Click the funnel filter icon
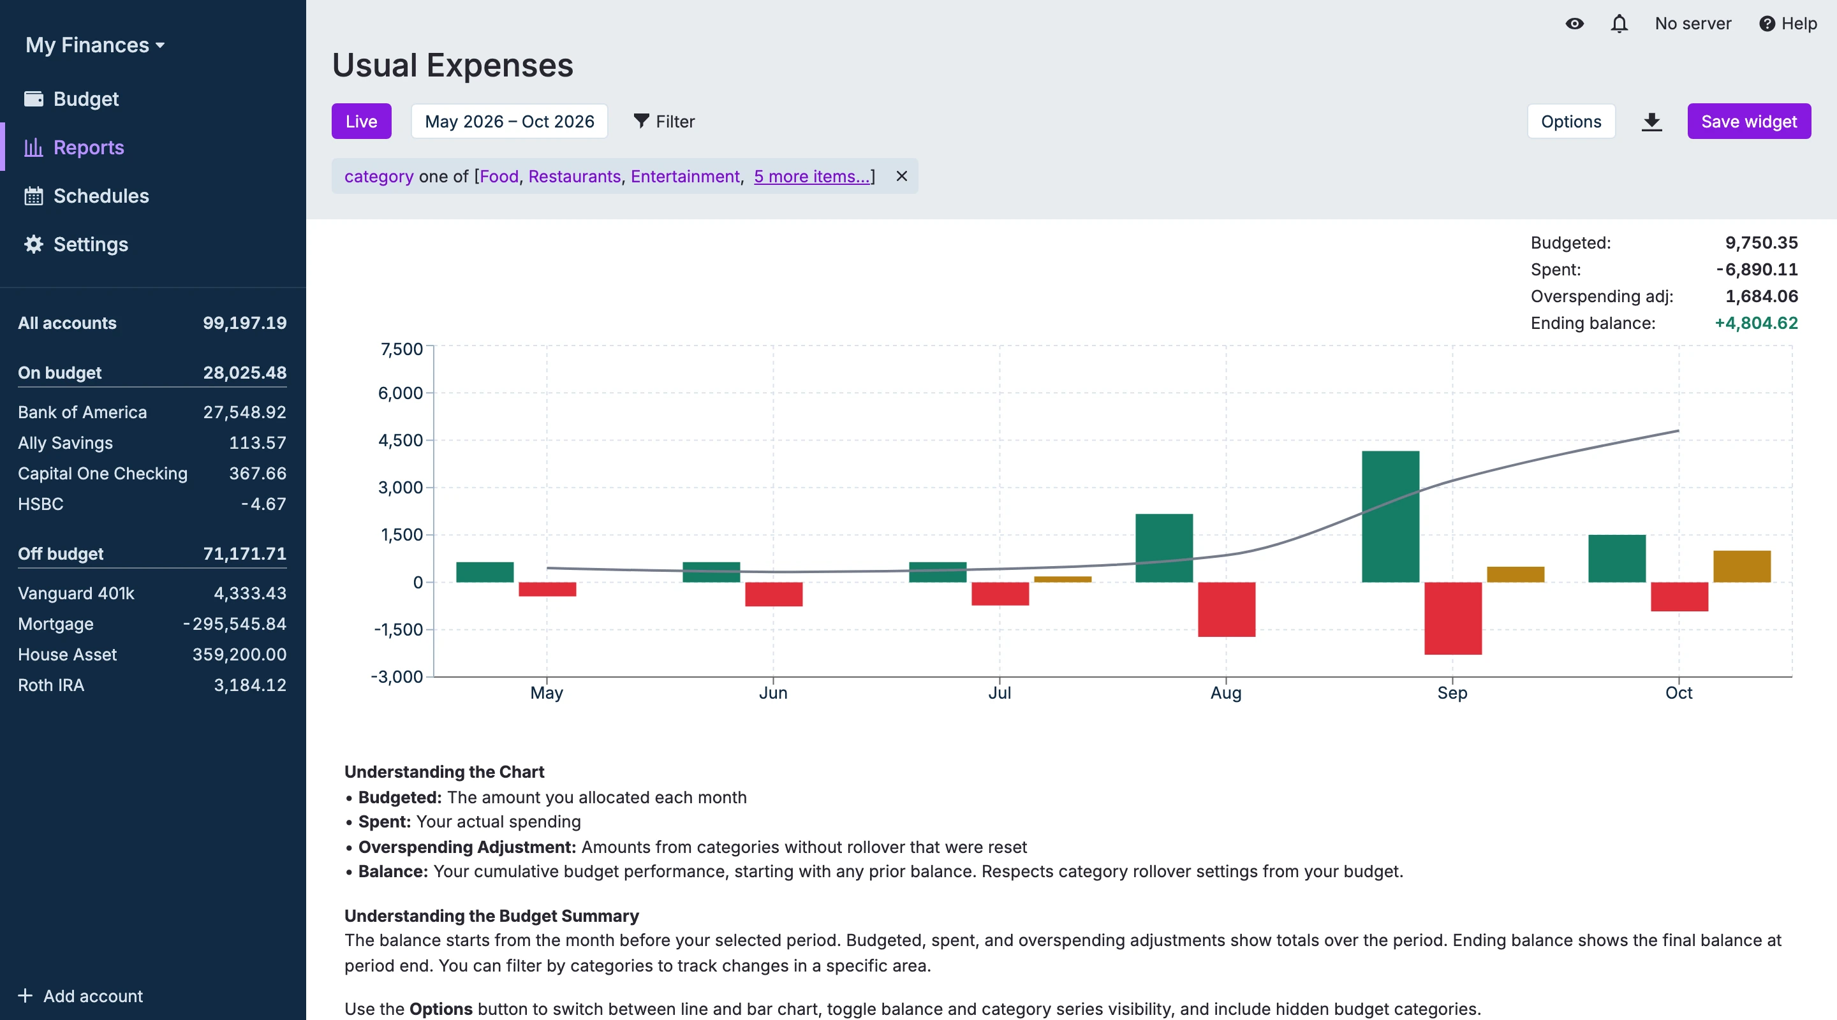Image resolution: width=1837 pixels, height=1020 pixels. click(641, 121)
